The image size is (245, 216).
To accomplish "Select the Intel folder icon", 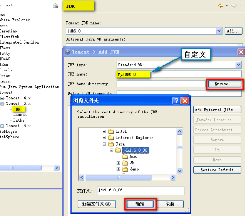I will coord(111,131).
